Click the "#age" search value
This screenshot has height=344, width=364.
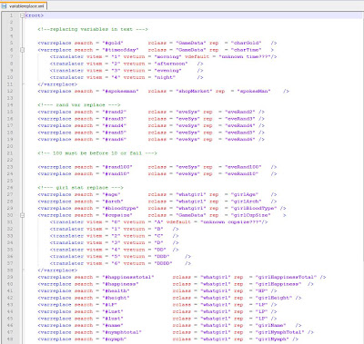111,194
